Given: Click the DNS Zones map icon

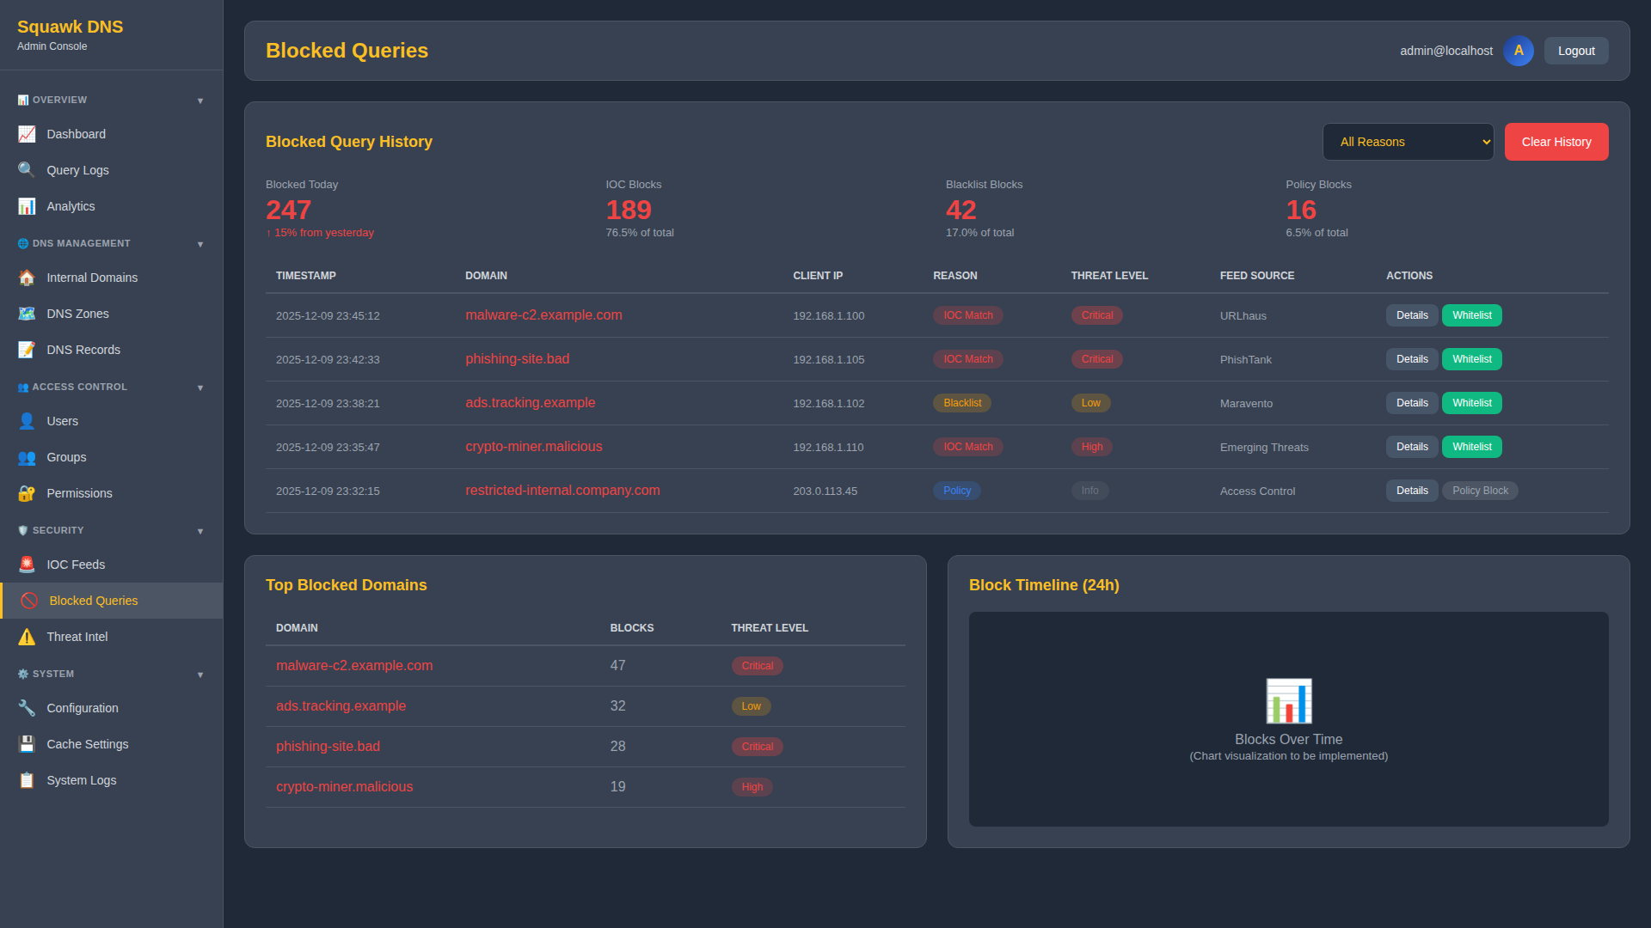Looking at the screenshot, I should point(27,314).
